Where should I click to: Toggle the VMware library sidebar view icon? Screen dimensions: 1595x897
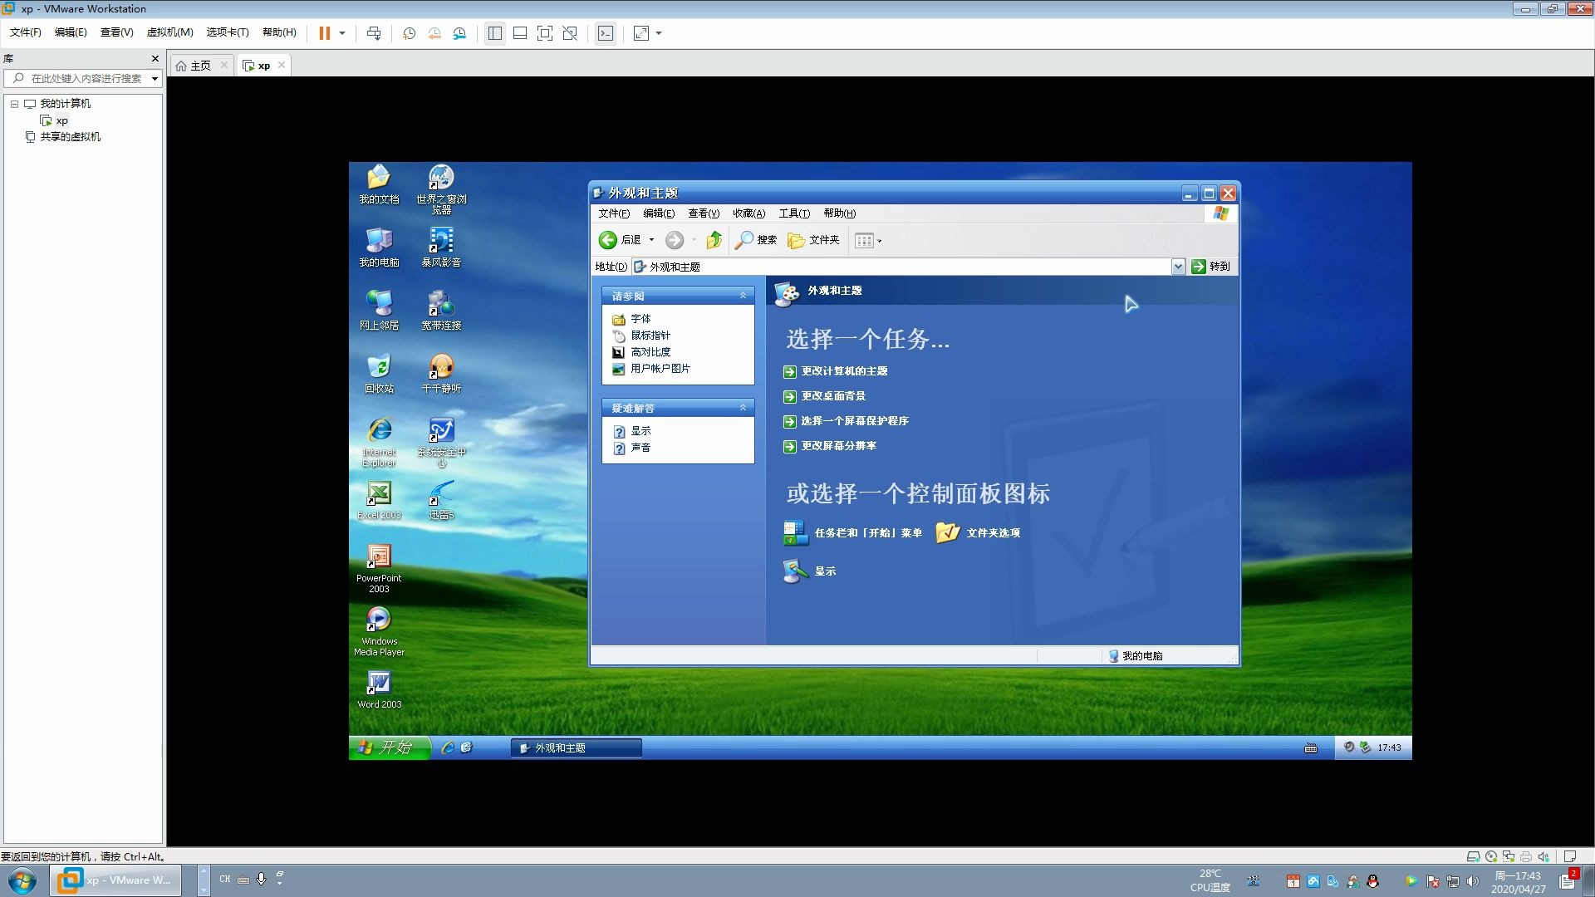click(x=495, y=33)
